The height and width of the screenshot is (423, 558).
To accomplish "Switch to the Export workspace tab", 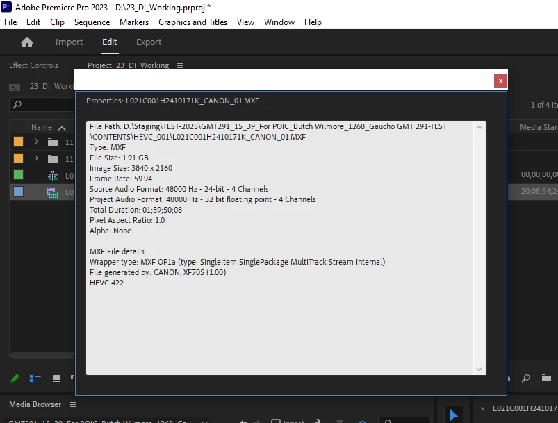I will (x=149, y=42).
